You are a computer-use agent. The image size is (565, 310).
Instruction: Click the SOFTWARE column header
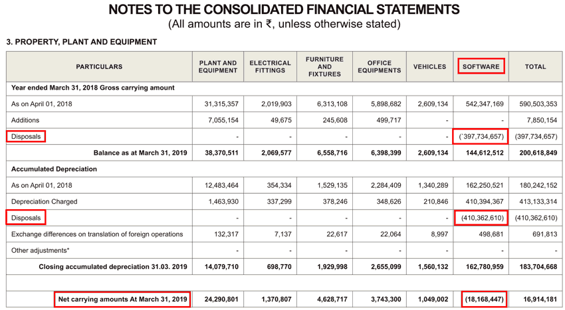481,66
